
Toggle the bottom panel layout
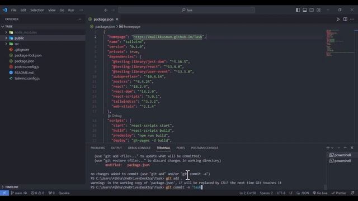304,10
